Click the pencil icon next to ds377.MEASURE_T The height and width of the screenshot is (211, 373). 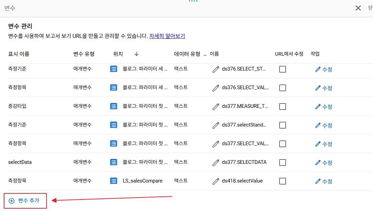[216, 107]
